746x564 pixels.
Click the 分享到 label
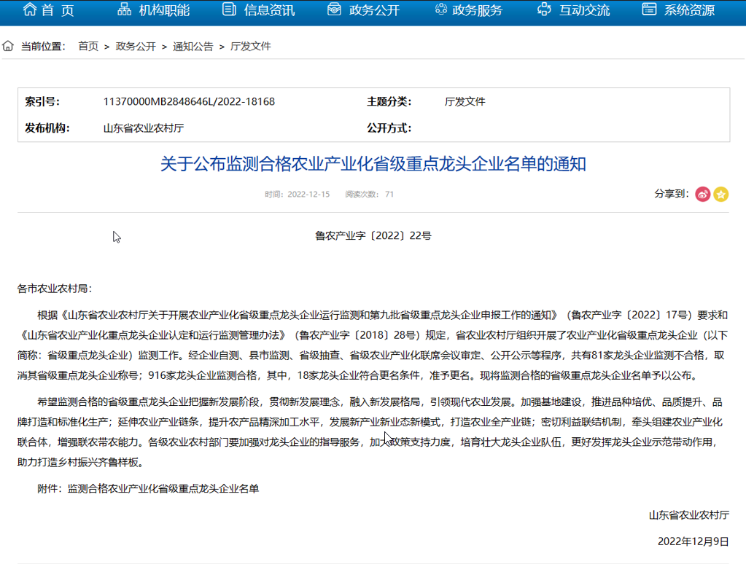[x=672, y=194]
